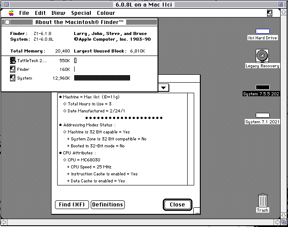Click the Close button in TattleTech
Viewport: 288px width, 227px height.
pyautogui.click(x=178, y=205)
